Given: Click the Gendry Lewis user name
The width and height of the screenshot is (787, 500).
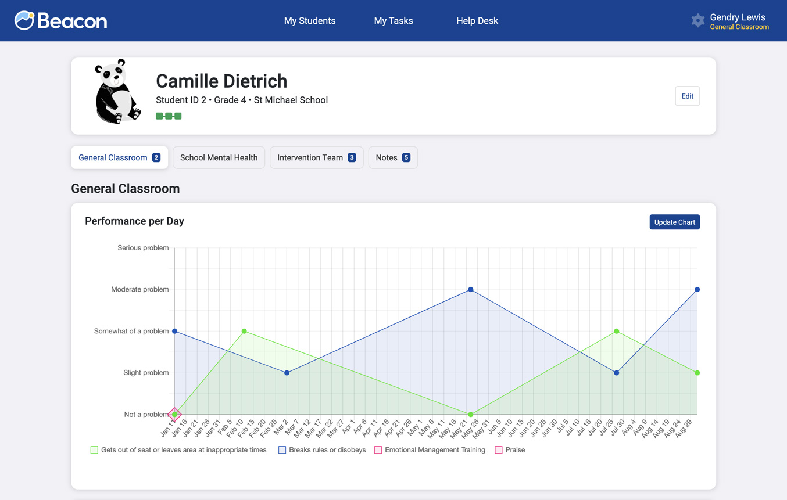Looking at the screenshot, I should pos(738,17).
